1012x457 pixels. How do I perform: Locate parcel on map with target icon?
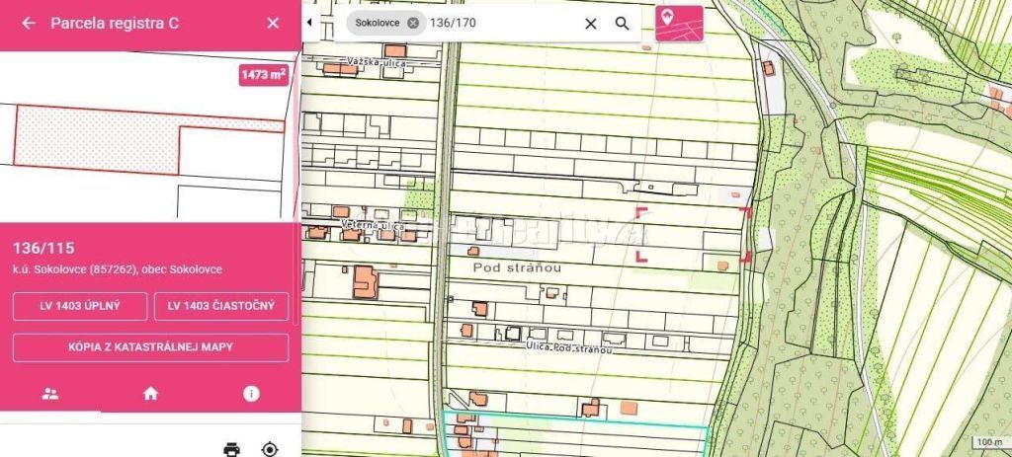[270, 449]
